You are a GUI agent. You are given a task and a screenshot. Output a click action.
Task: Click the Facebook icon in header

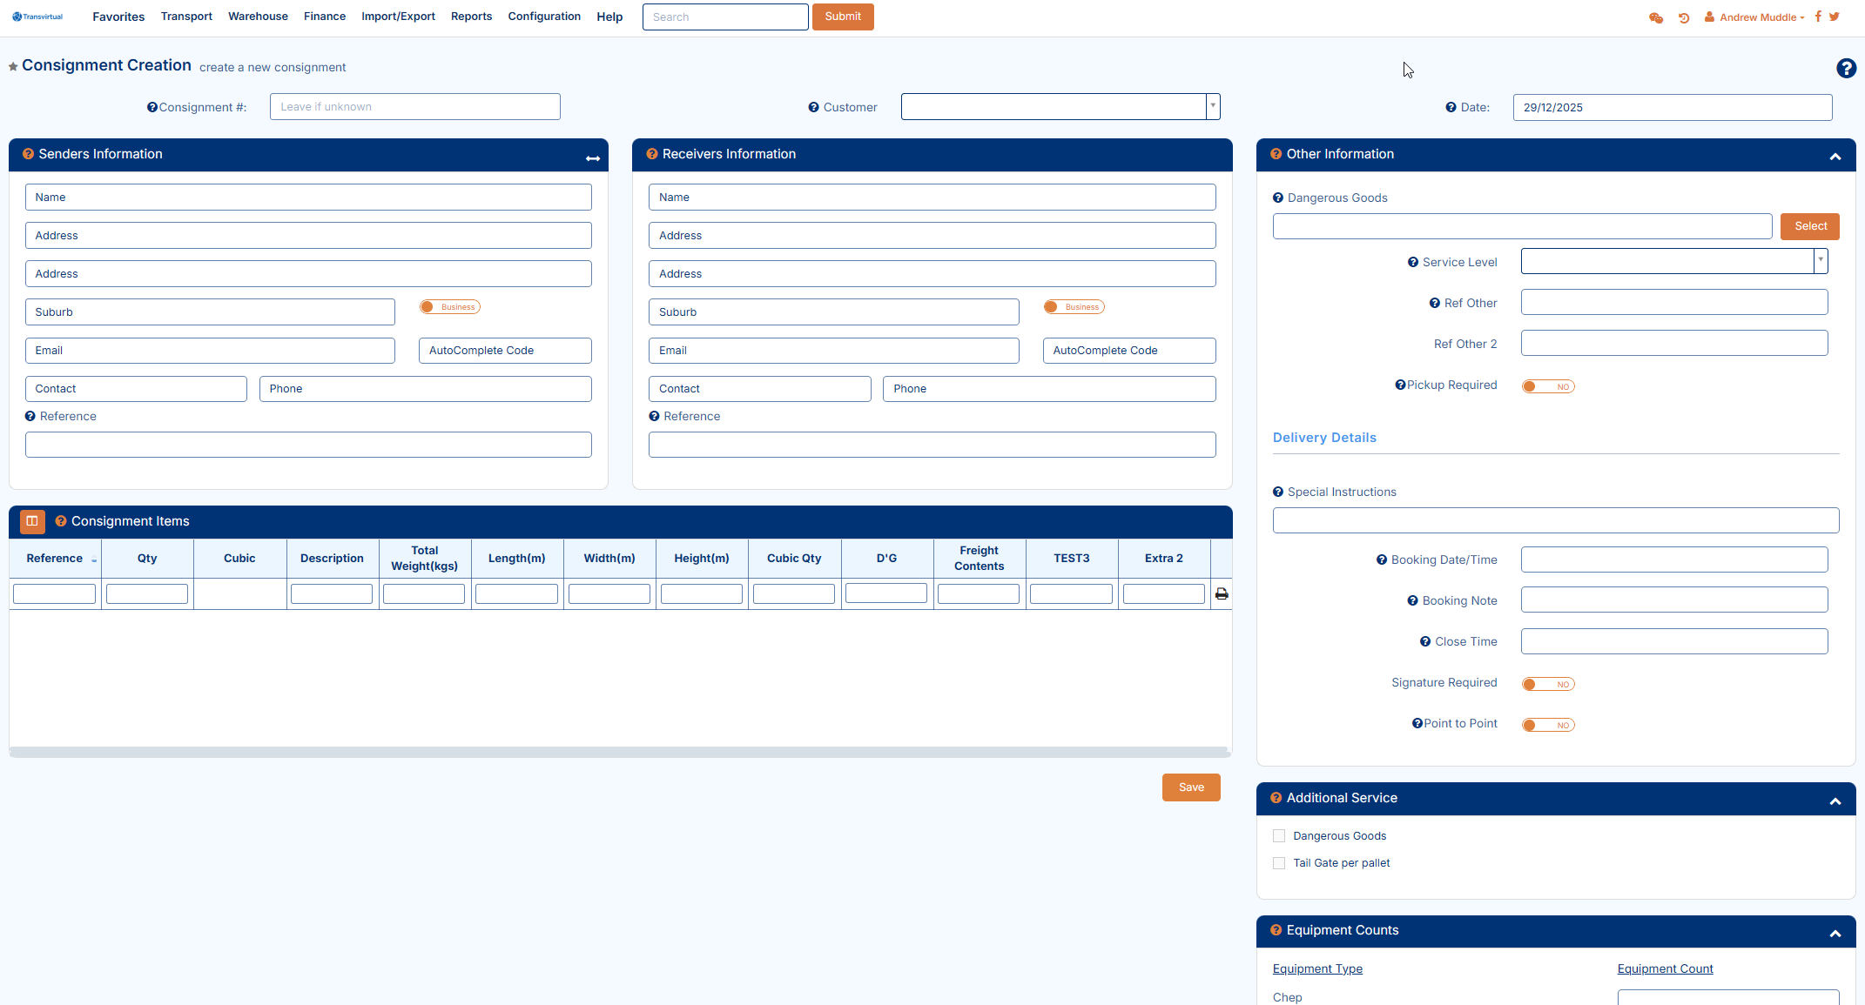point(1818,17)
